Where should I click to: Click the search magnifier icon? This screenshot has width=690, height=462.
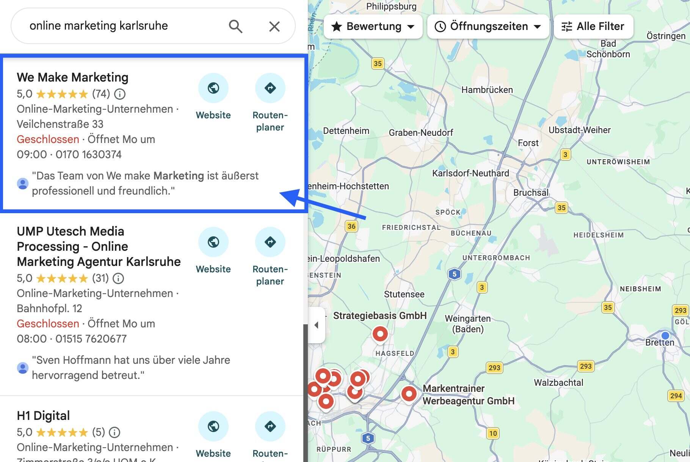[235, 26]
